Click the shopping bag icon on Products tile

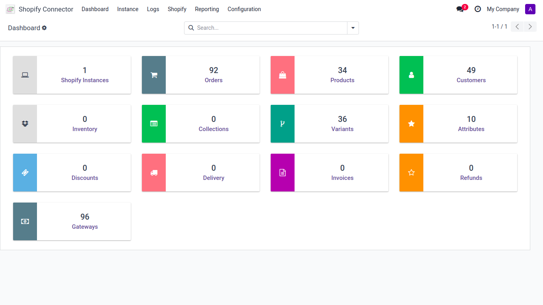[x=283, y=75]
